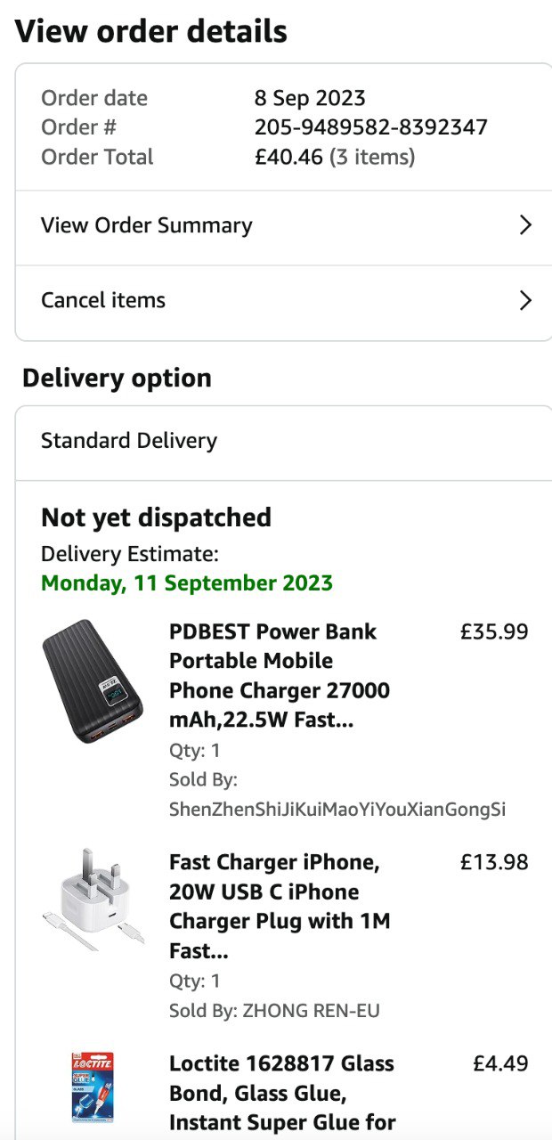This screenshot has width=552, height=1140.
Task: Click the order total £40.46 amount
Action: 288,158
